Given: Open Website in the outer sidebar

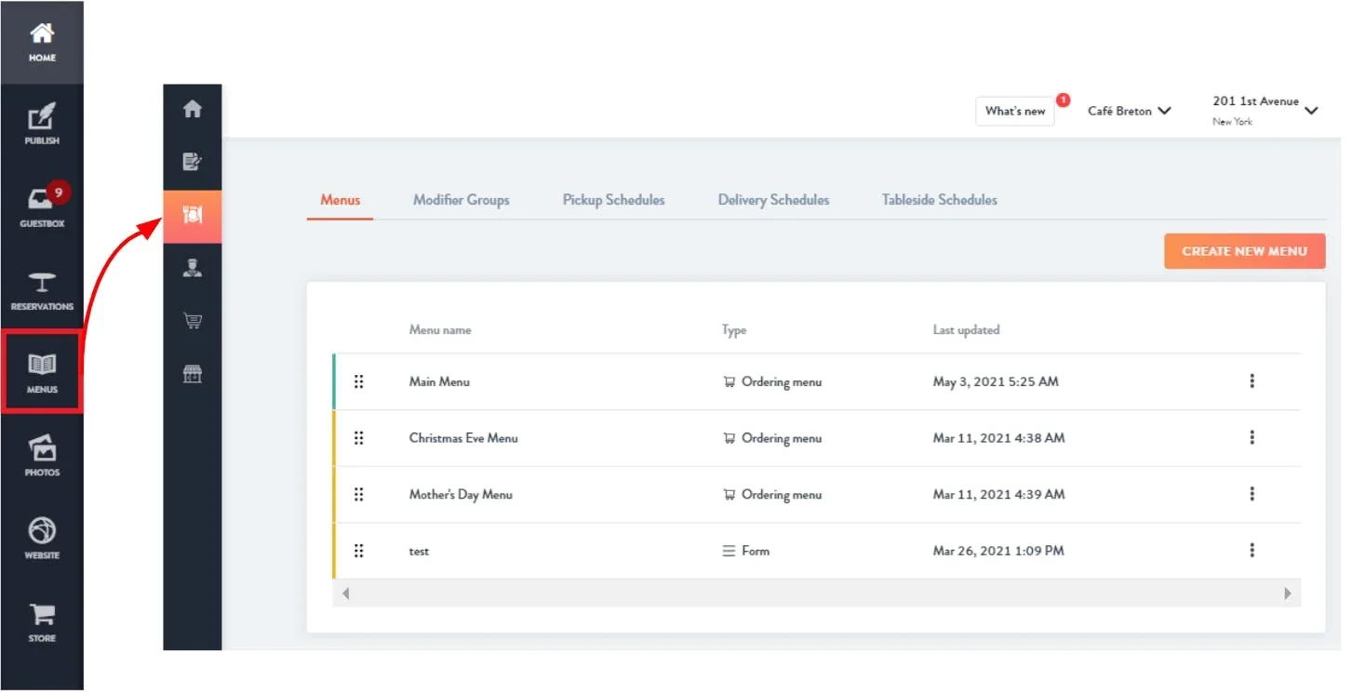Looking at the screenshot, I should click(x=42, y=539).
